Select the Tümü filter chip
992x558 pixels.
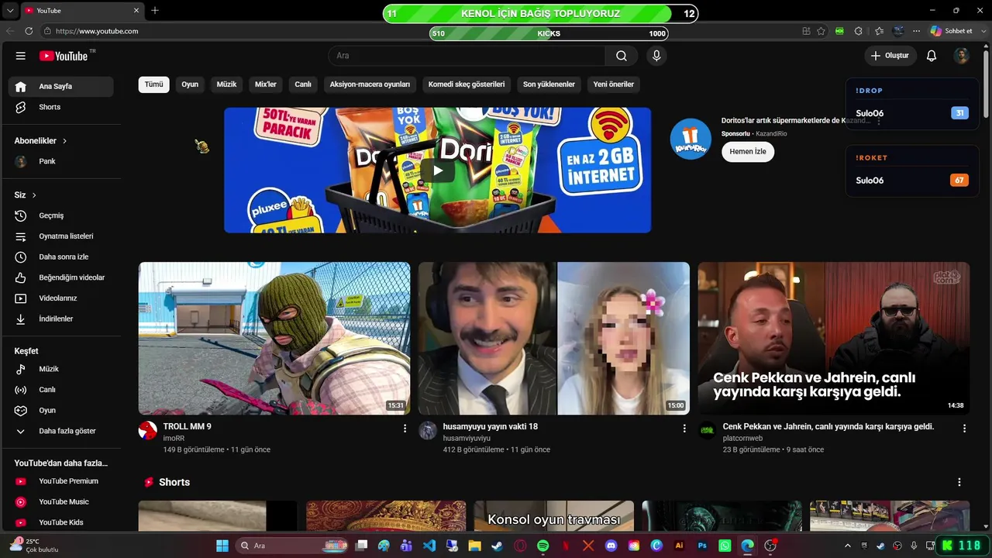[x=153, y=84]
